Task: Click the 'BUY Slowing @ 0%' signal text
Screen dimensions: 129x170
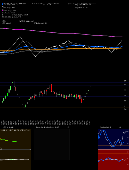Action: 41,23
